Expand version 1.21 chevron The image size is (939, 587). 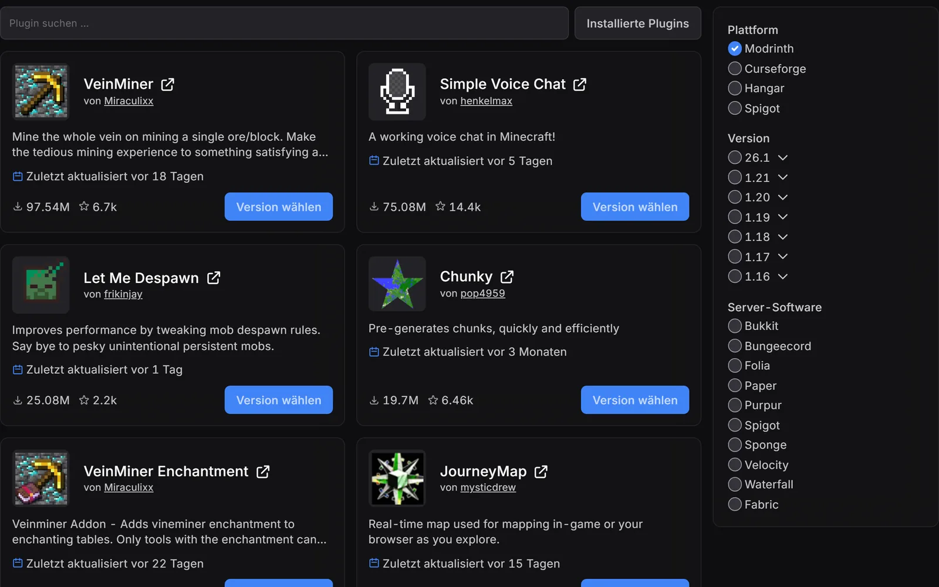point(783,177)
